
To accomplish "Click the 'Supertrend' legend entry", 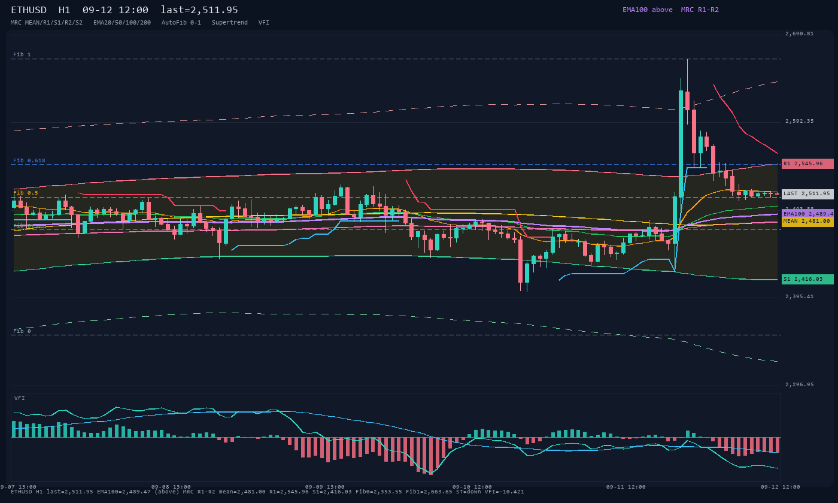I will point(230,22).
